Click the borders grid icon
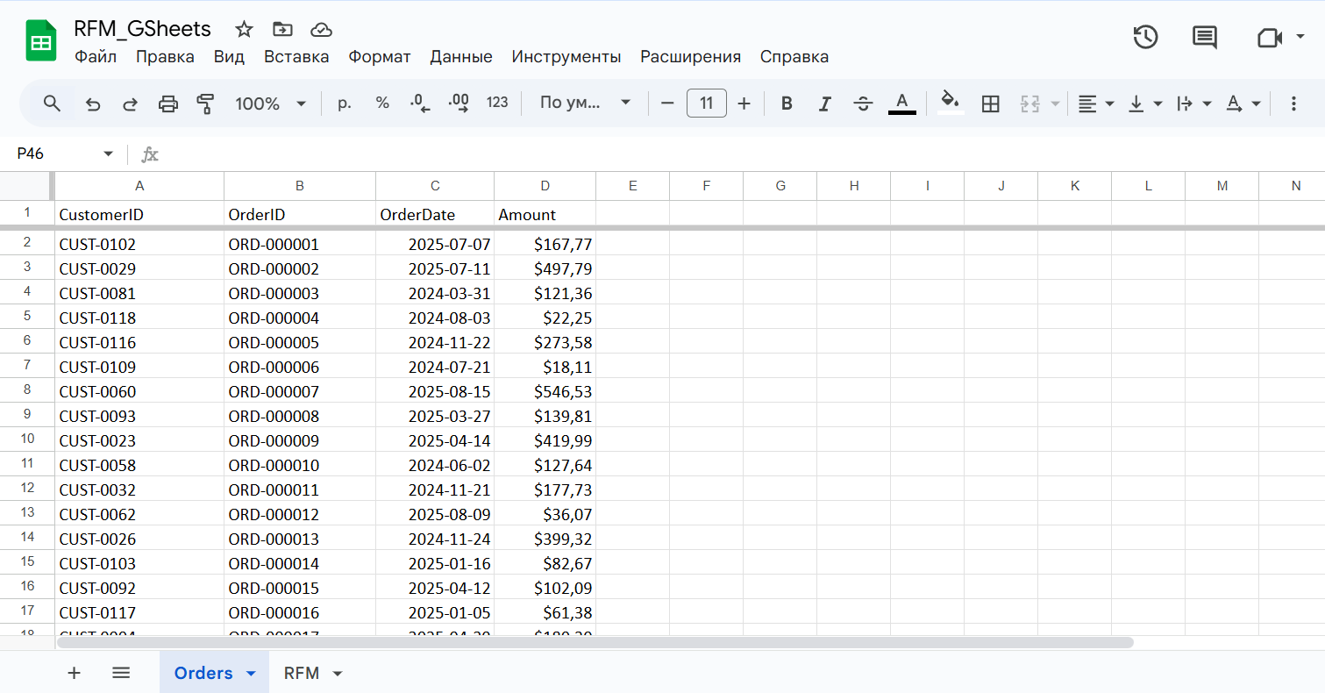This screenshot has width=1325, height=693. click(x=990, y=104)
